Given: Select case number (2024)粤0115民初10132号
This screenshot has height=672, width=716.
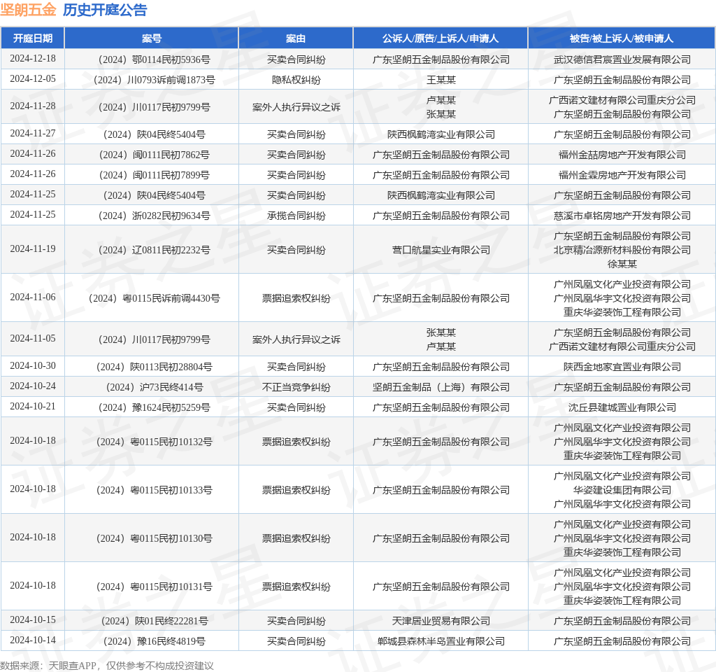Looking at the screenshot, I should click(x=154, y=442).
